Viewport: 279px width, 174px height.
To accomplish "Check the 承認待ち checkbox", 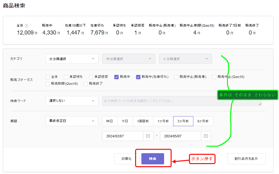I will 66,77.
